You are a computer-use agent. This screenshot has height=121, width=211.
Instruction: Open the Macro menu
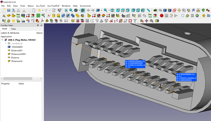click(31, 6)
